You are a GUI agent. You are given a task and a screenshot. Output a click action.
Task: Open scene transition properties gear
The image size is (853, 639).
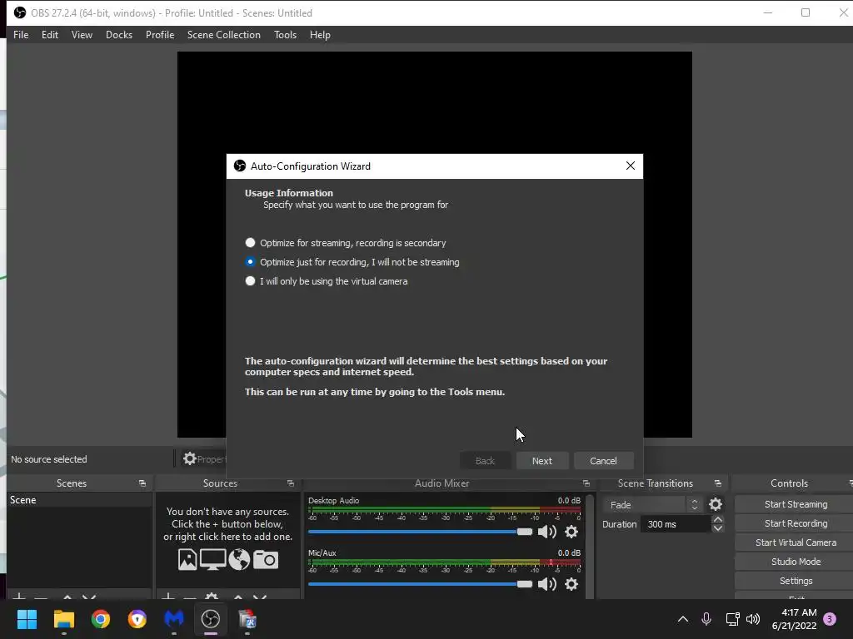click(716, 505)
